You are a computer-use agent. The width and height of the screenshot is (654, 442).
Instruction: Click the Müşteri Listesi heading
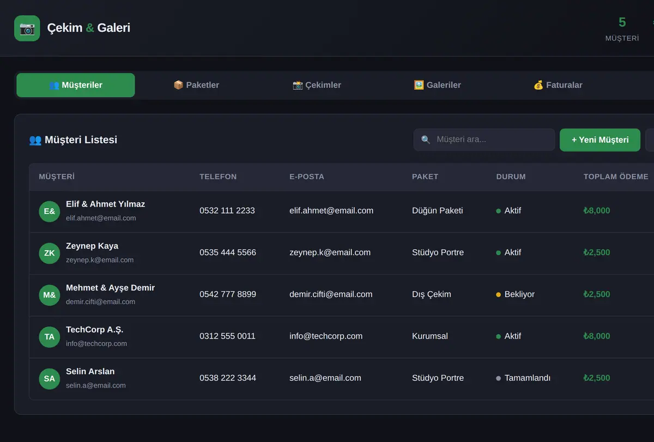tap(73, 140)
